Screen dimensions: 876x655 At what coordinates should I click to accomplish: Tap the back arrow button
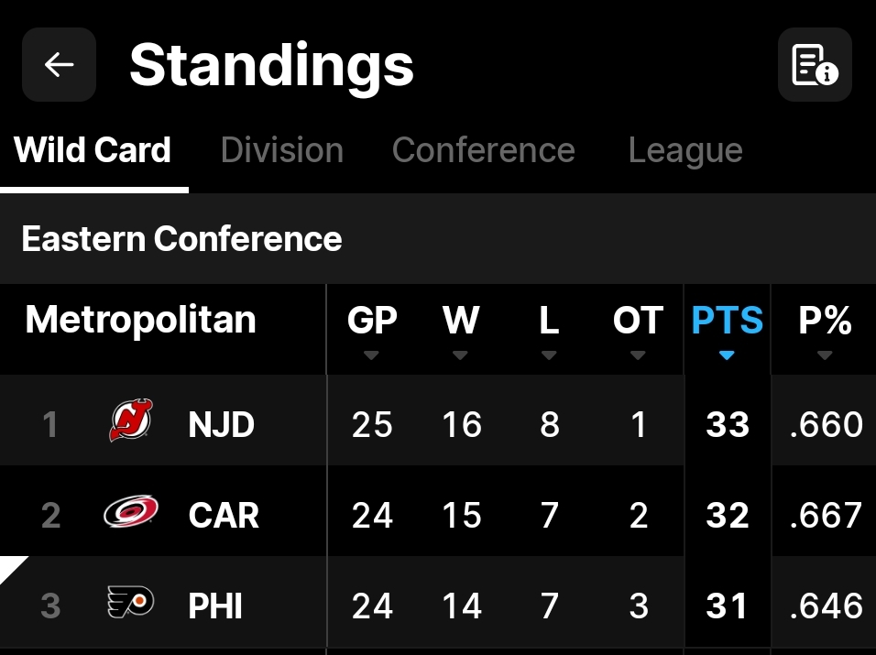(60, 64)
